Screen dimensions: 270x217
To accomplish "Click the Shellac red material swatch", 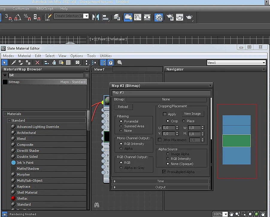I will pyautogui.click(x=13, y=198).
